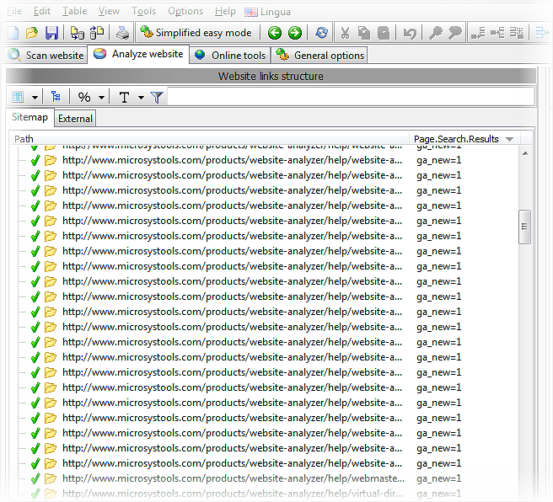Switch to the External tab
This screenshot has width=553, height=502.
coord(75,119)
